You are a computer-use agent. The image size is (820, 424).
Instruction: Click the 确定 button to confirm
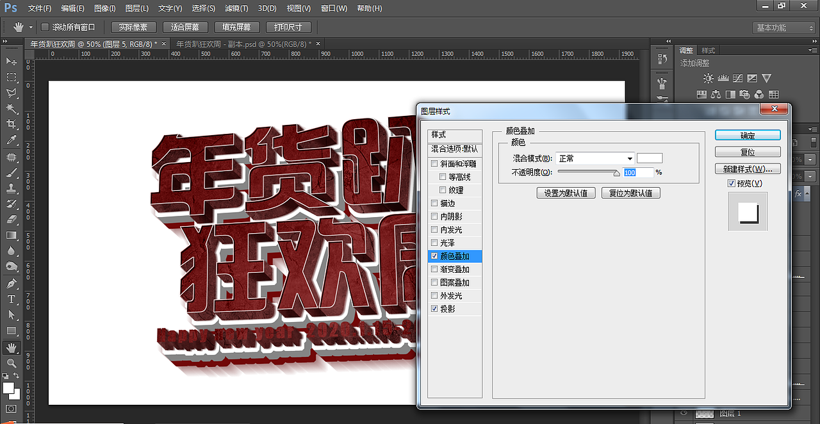click(x=747, y=135)
